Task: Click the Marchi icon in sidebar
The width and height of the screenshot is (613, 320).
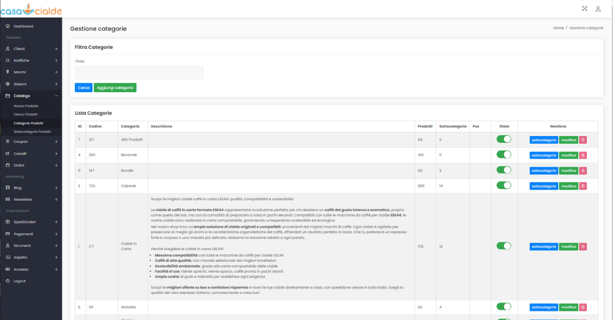Action: [8, 72]
